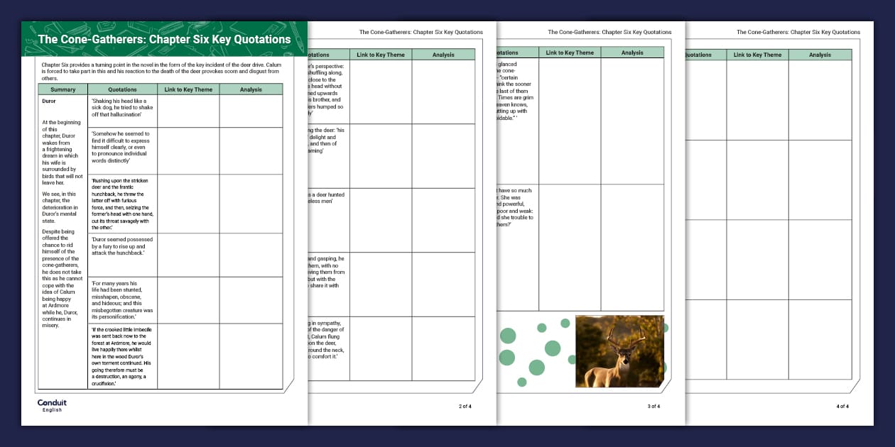
Task: Click the '3 of 4' page number
Action: tap(653, 406)
